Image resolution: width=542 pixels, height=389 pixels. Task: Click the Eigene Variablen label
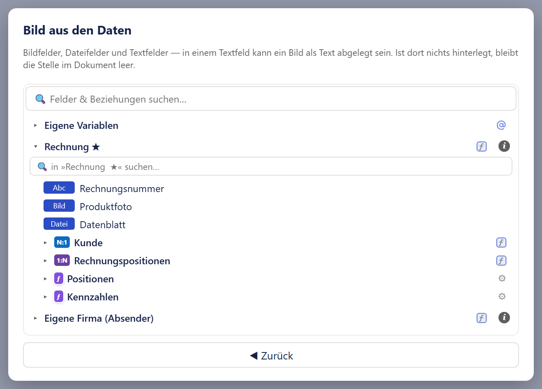point(81,126)
